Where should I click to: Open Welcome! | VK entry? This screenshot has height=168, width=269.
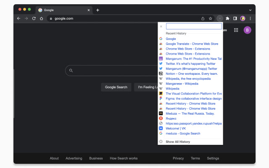[176, 128]
